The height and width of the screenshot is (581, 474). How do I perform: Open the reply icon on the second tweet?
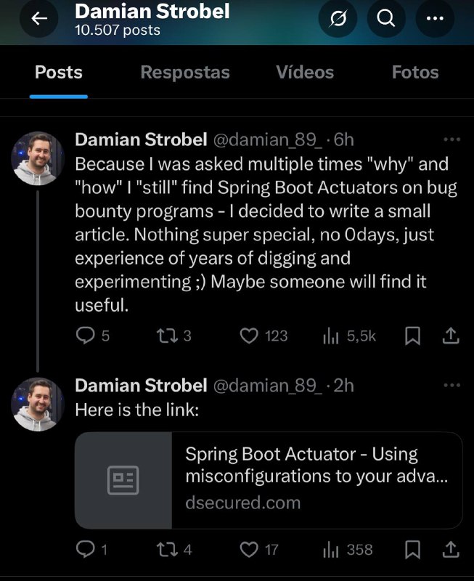(x=86, y=550)
